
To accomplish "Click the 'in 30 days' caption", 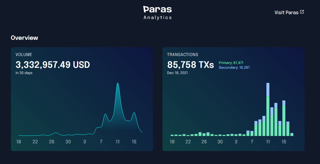I will coord(24,73).
